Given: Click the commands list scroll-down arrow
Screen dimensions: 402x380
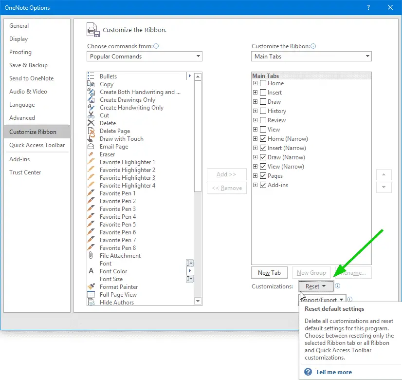Looking at the screenshot, I should click(x=198, y=301).
